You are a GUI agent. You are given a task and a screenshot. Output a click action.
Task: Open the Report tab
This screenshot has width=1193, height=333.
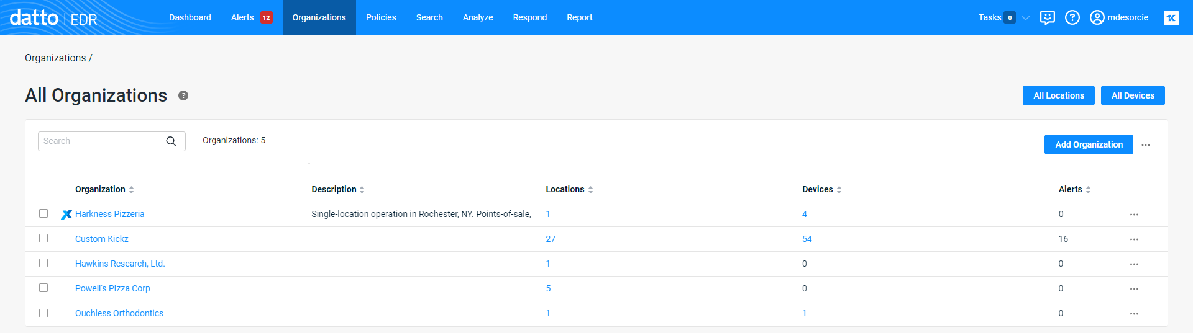tap(580, 17)
